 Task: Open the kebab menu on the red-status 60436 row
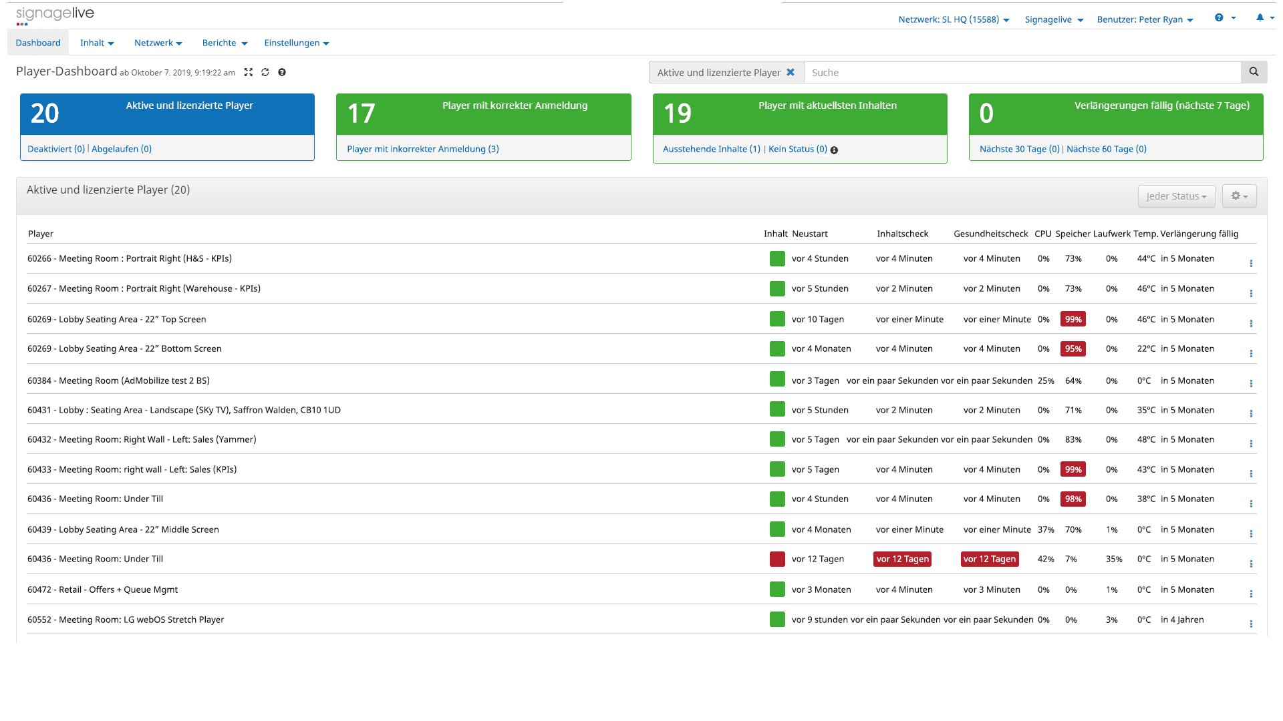[x=1251, y=563]
